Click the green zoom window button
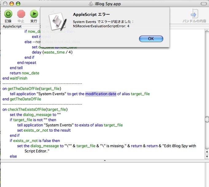Image resolution: width=209 pixels, height=187 pixels. tap(18, 4)
